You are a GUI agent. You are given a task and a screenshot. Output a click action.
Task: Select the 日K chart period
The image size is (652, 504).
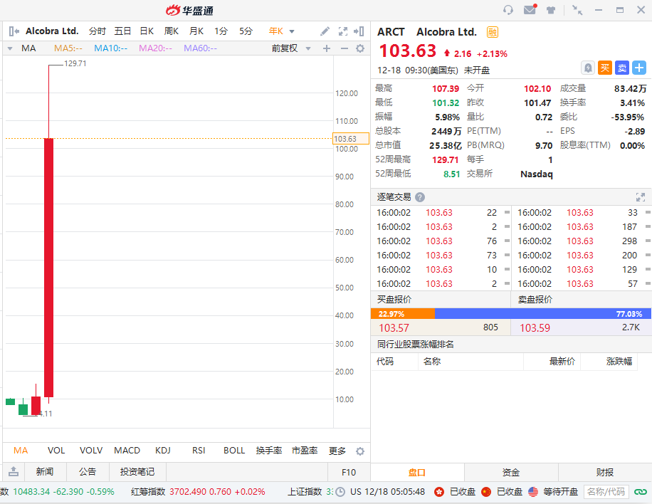[x=147, y=31]
